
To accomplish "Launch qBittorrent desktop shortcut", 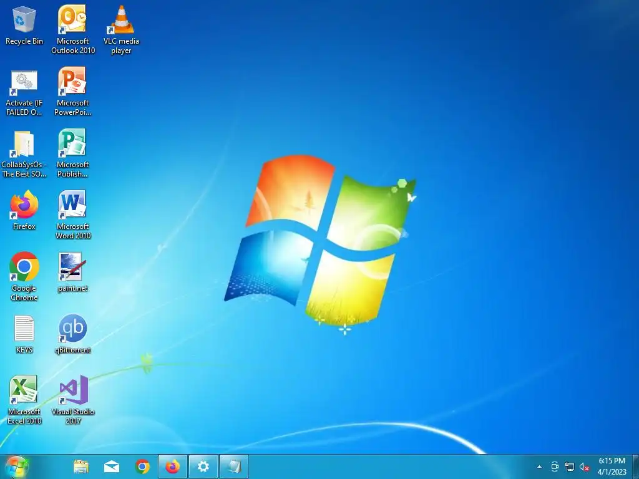I will [x=72, y=334].
